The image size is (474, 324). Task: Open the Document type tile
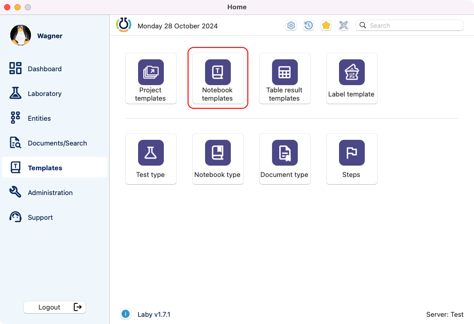(285, 159)
